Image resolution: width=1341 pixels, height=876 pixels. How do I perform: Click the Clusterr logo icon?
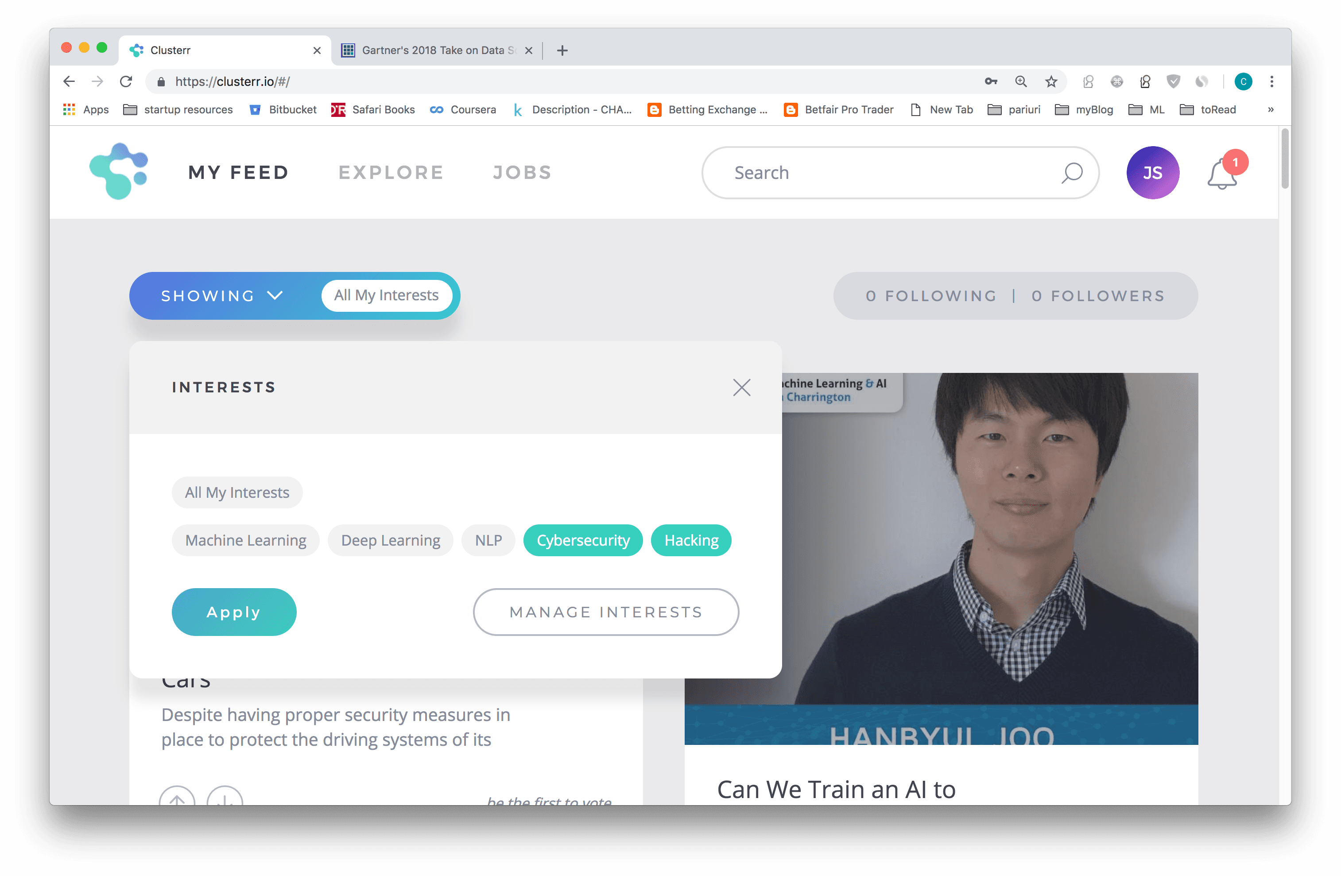(x=119, y=171)
